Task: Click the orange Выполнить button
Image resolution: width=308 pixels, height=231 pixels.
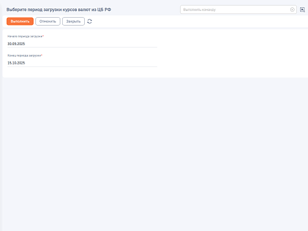Action: click(x=20, y=21)
